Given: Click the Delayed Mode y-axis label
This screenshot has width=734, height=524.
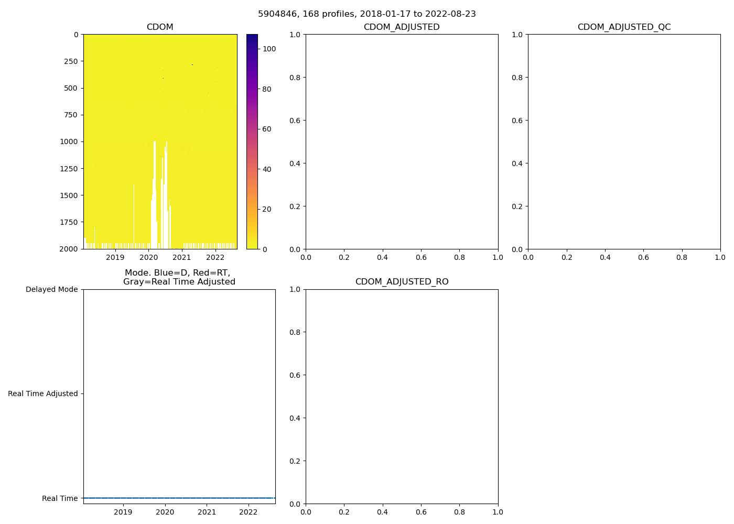Looking at the screenshot, I should (x=51, y=290).
